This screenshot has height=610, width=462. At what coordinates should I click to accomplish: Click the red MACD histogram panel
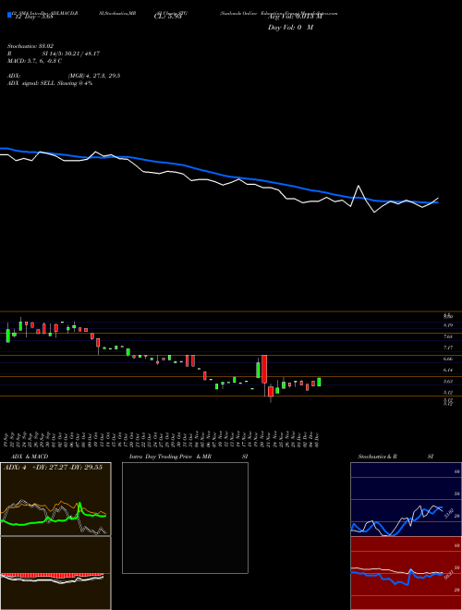click(x=55, y=573)
